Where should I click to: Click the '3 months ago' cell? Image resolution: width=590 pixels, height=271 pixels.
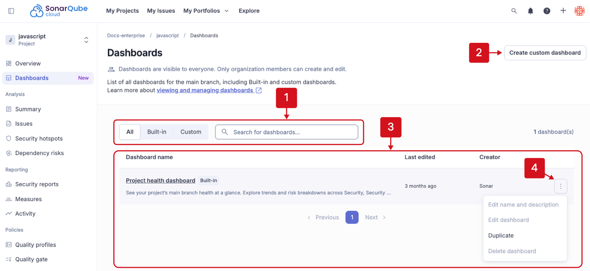pos(420,186)
